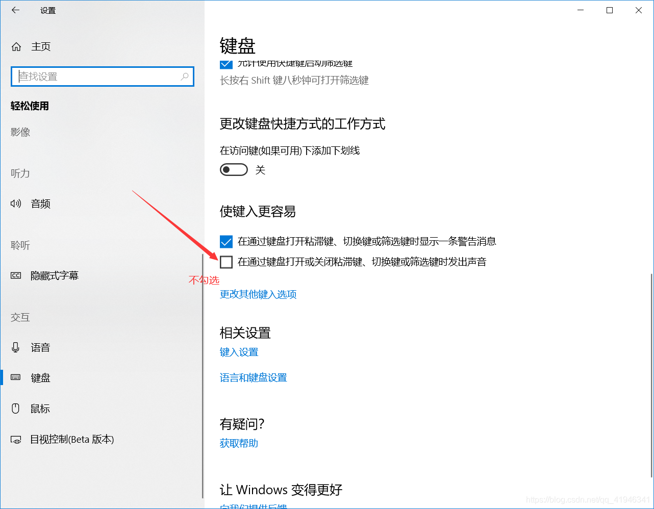The height and width of the screenshot is (509, 654).
Task: Check the 发出声音 make sound checkbox
Action: pyautogui.click(x=226, y=262)
